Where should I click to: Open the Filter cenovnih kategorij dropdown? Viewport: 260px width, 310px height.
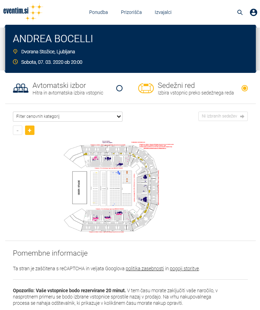click(68, 117)
